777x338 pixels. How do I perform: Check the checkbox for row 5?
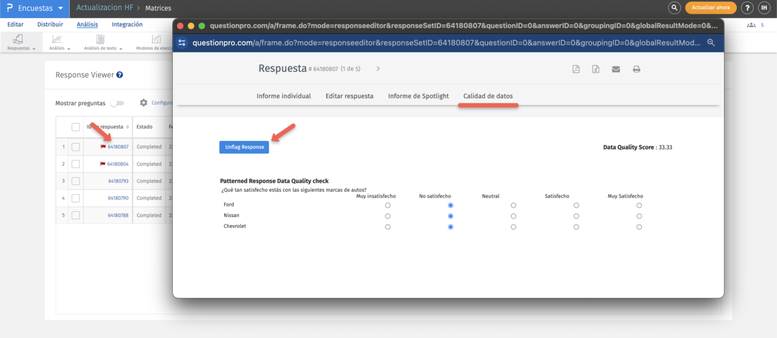tap(76, 215)
